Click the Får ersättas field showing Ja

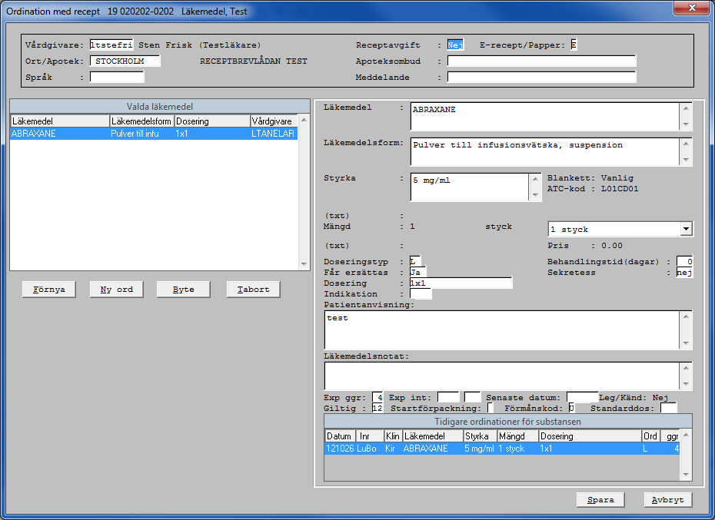(417, 273)
